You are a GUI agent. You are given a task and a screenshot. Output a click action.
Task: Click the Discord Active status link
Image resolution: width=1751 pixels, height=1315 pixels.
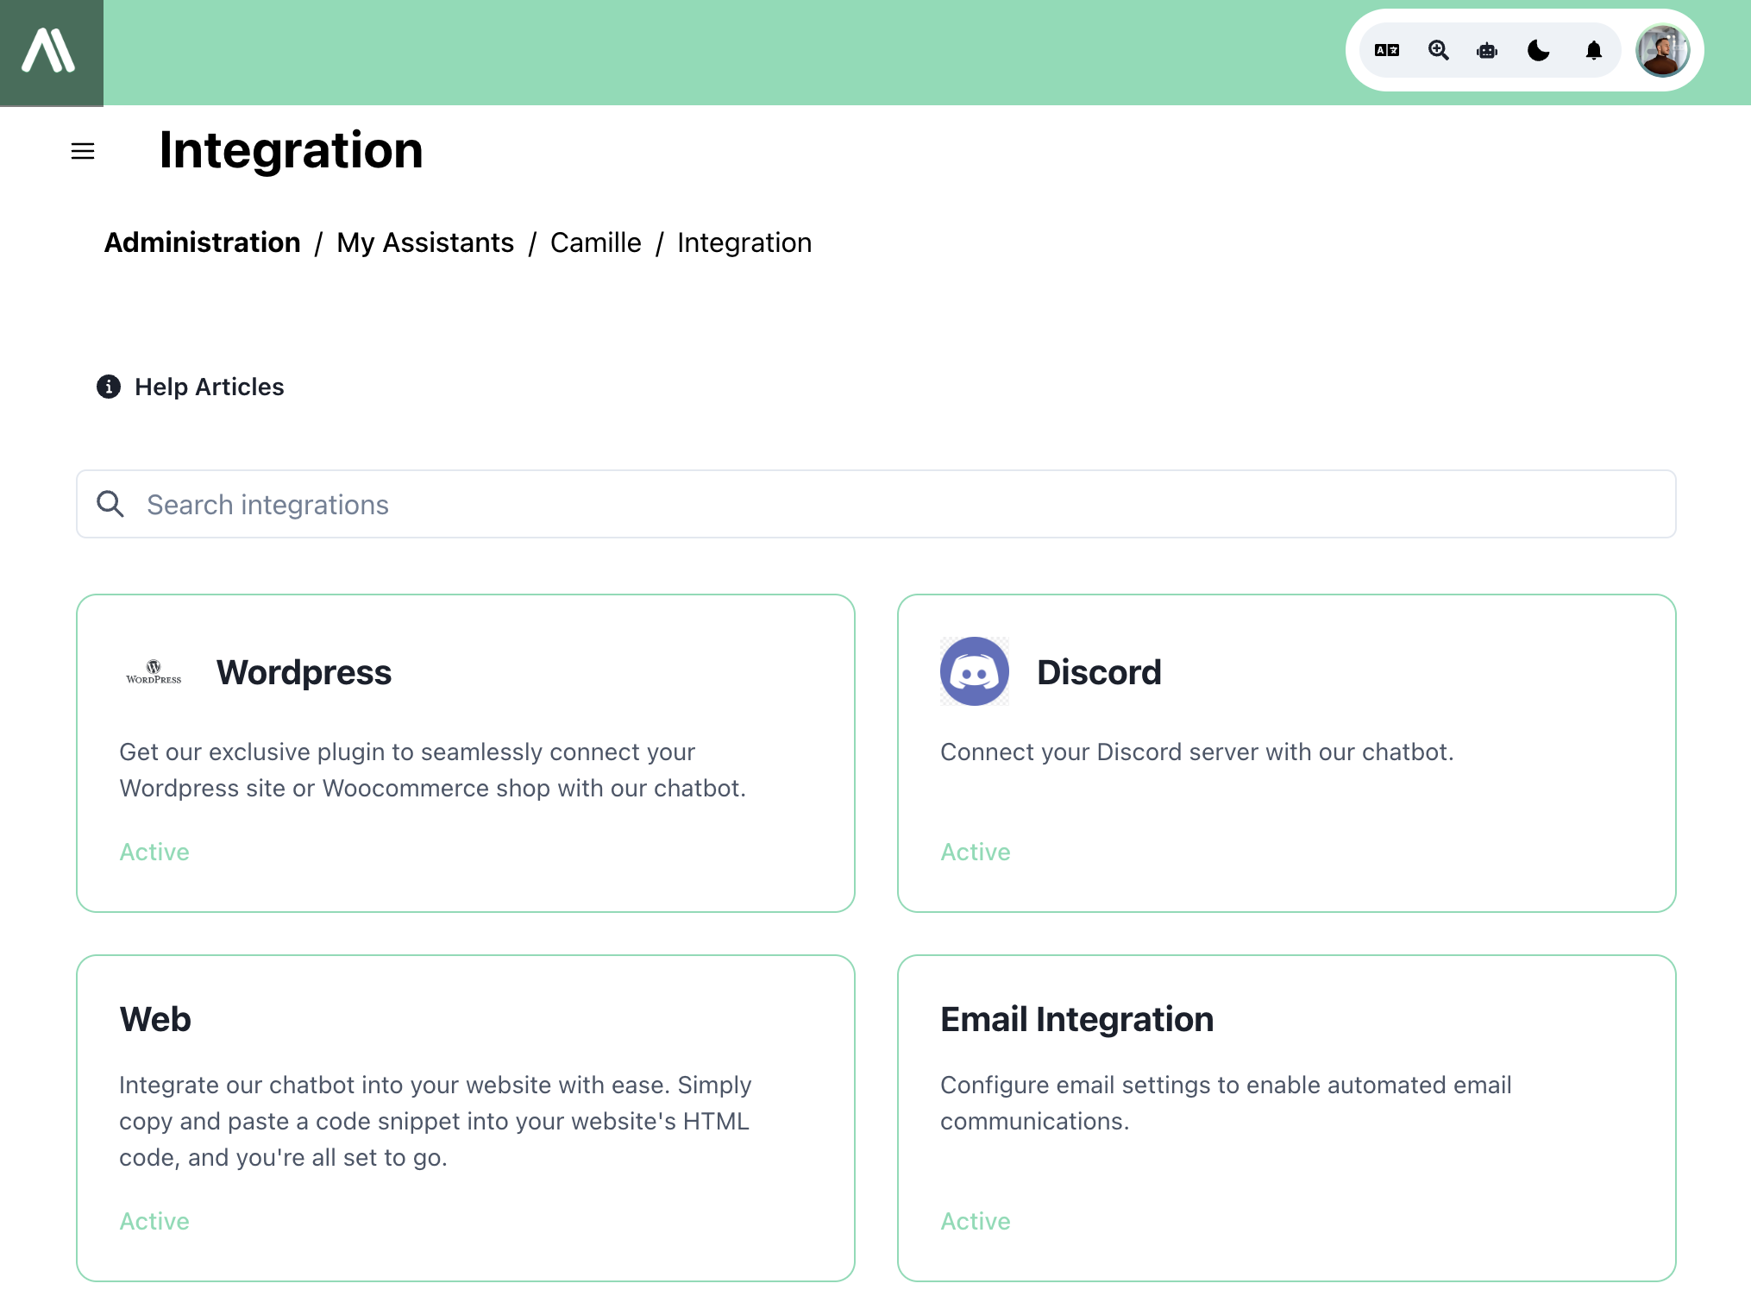click(975, 851)
